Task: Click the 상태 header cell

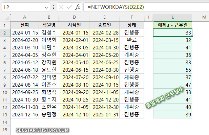Action: [x=132, y=25]
